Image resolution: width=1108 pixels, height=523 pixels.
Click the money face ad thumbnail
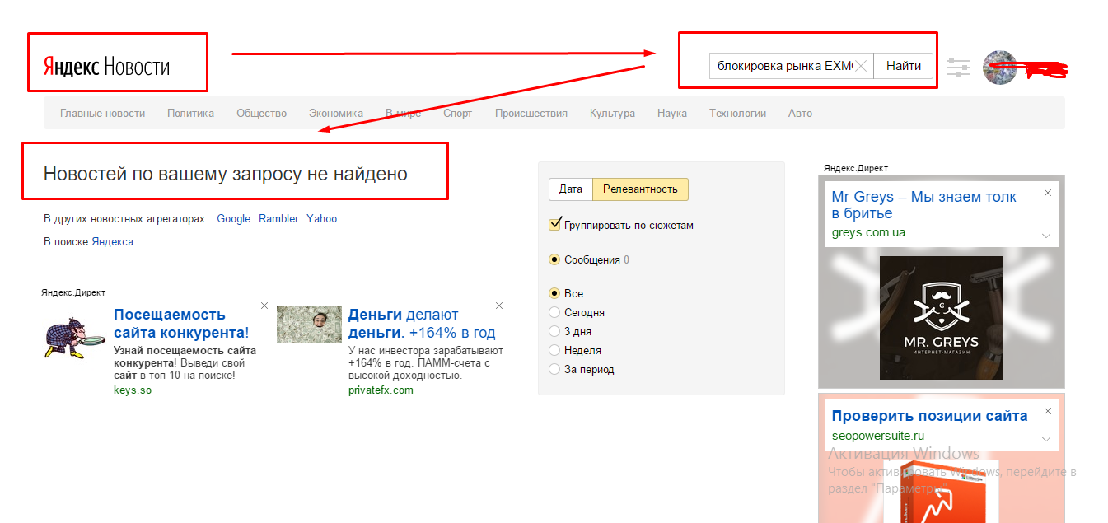coord(309,325)
